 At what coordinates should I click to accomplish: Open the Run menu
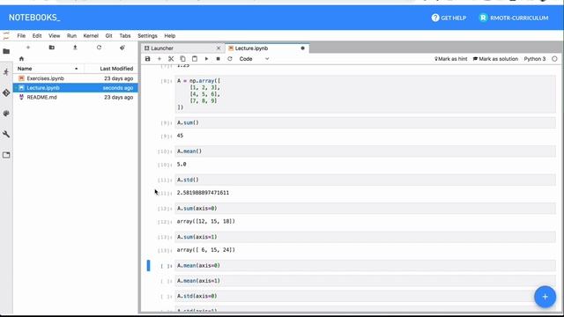coord(71,35)
